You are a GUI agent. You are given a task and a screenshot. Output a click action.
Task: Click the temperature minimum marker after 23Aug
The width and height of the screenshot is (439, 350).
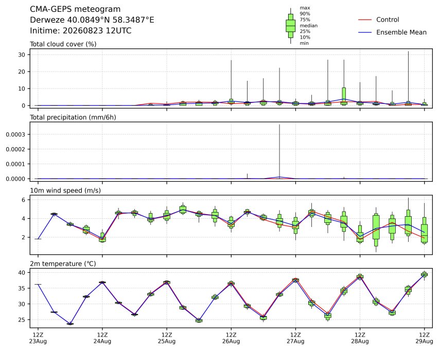[x=70, y=324]
